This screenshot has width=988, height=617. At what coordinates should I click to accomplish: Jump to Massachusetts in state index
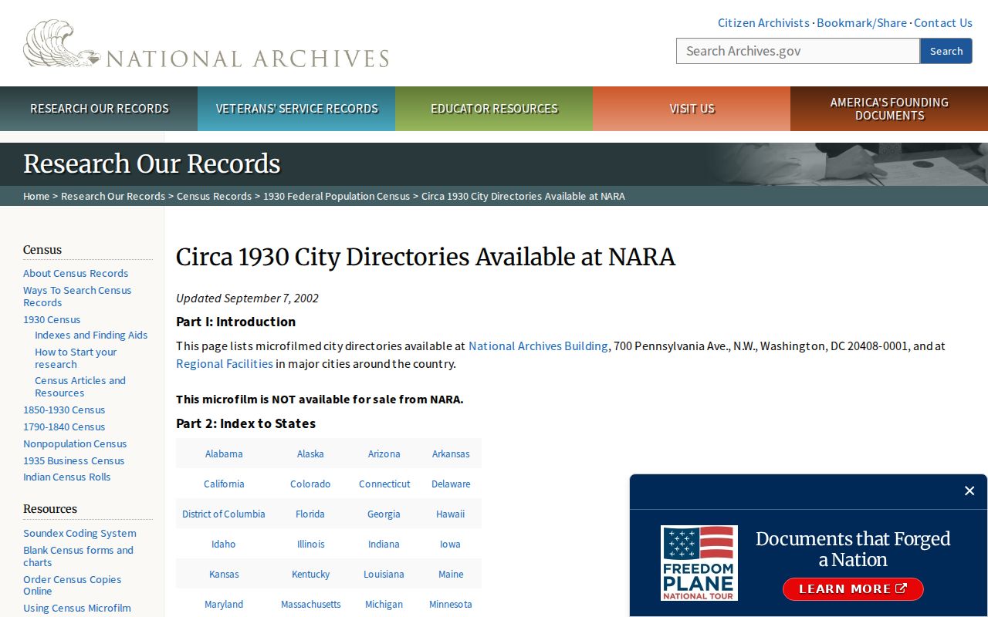click(x=310, y=604)
